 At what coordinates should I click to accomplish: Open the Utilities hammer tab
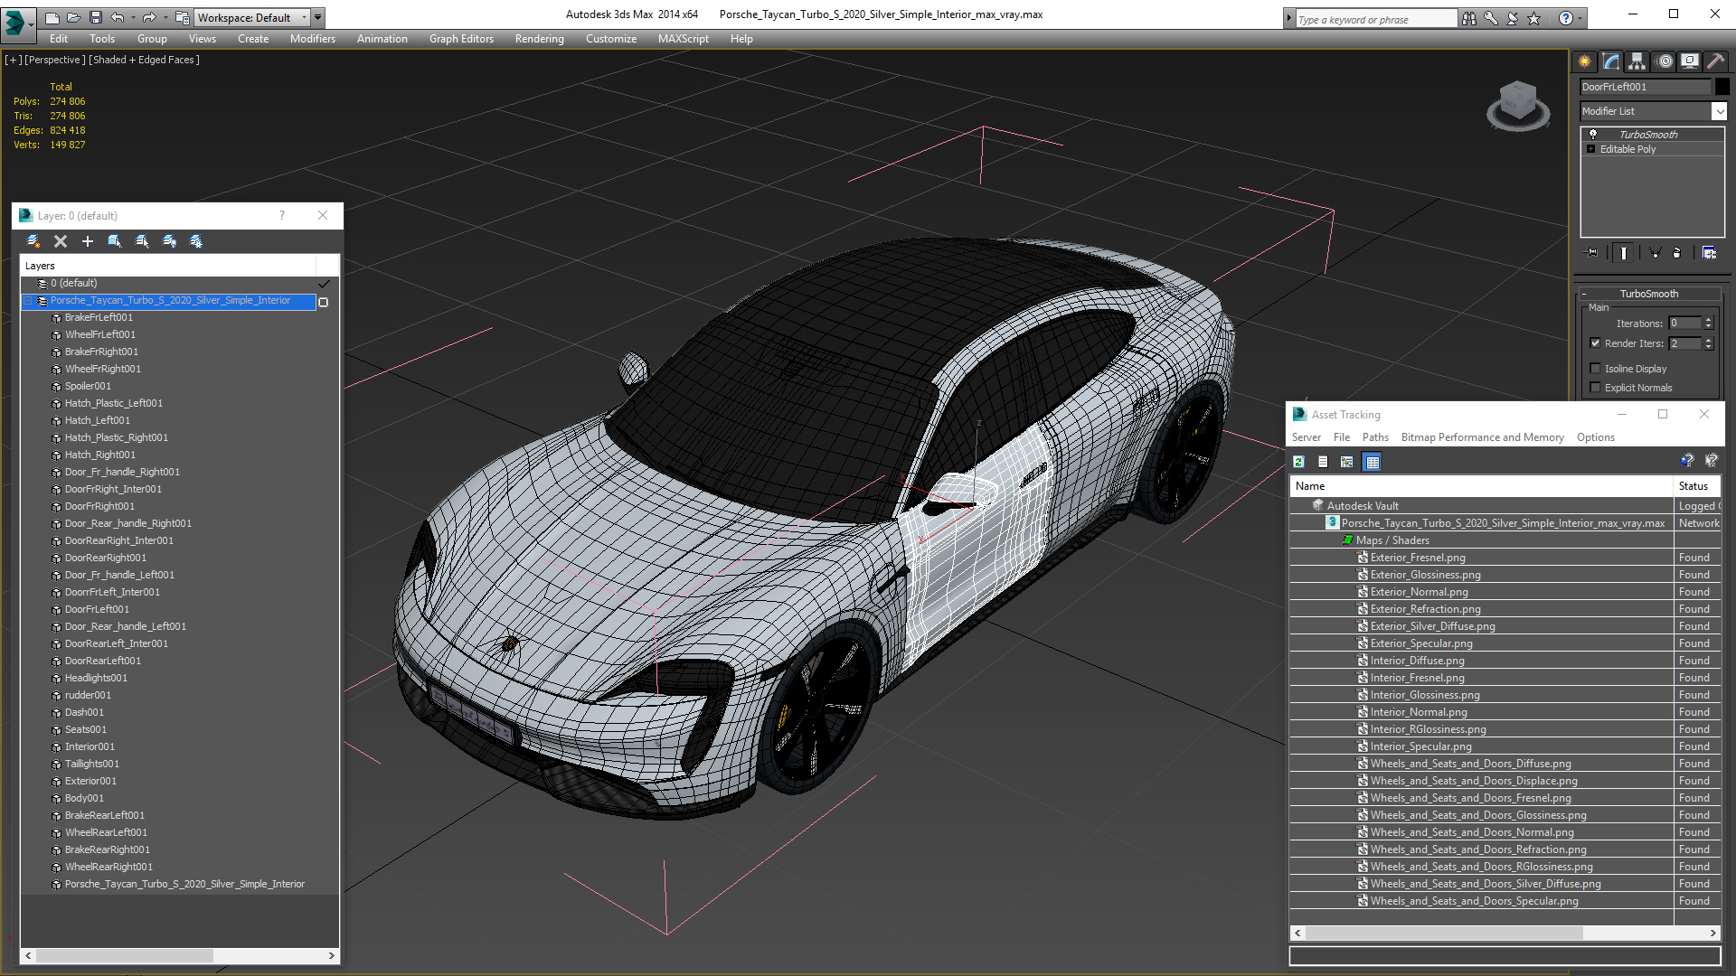1715,61
